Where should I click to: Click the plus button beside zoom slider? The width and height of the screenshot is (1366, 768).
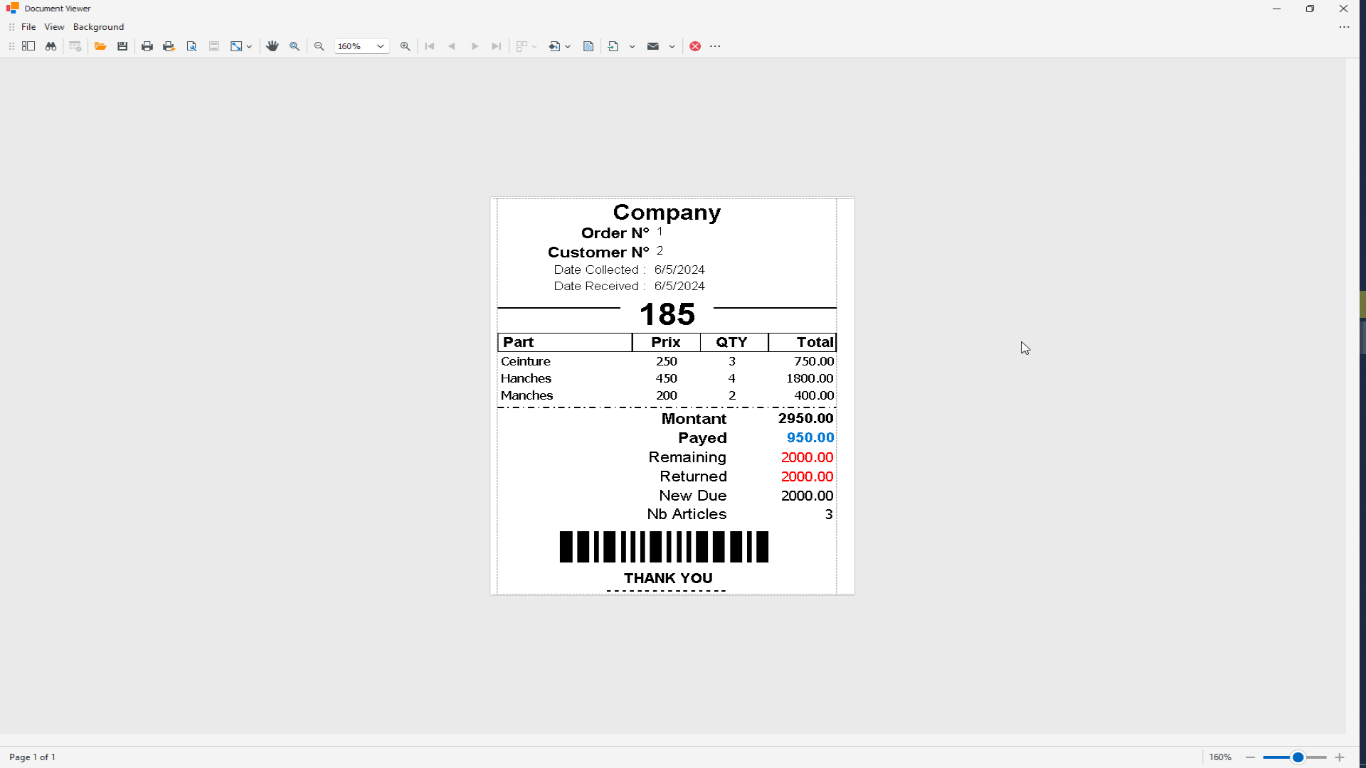pyautogui.click(x=1340, y=757)
